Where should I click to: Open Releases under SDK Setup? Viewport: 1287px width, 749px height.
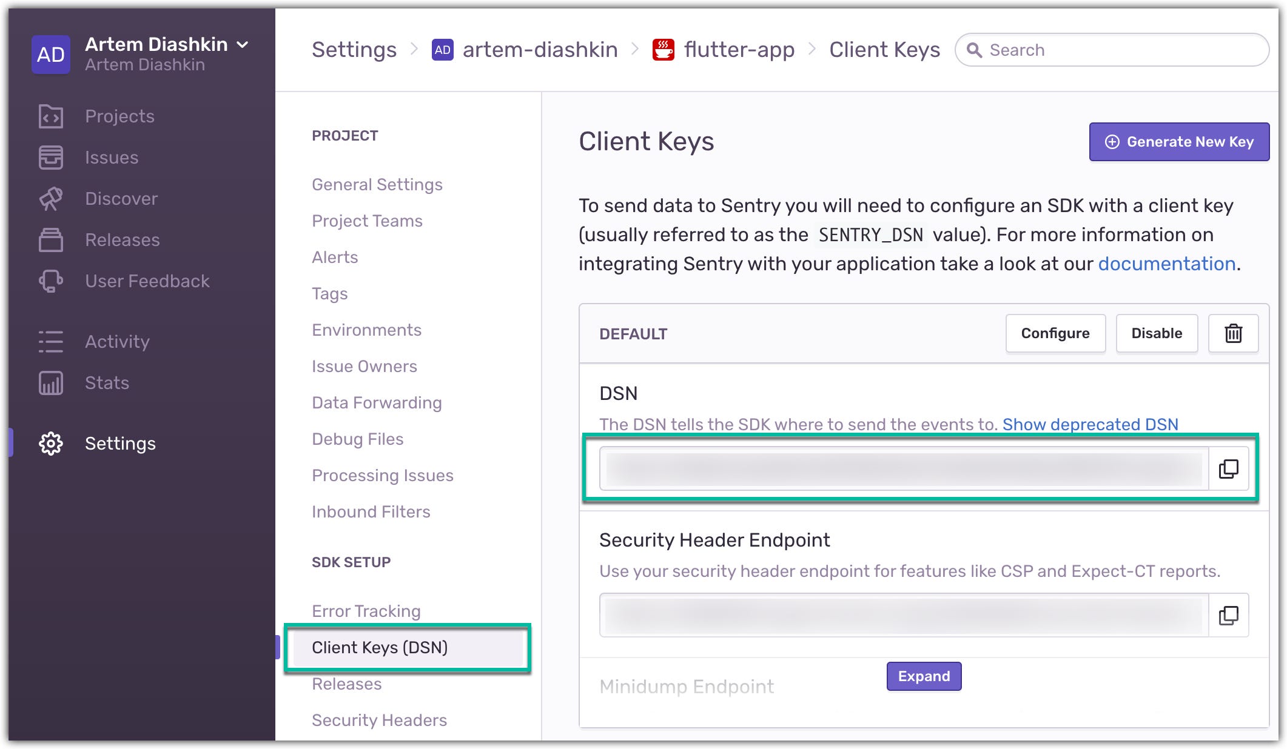(x=346, y=684)
